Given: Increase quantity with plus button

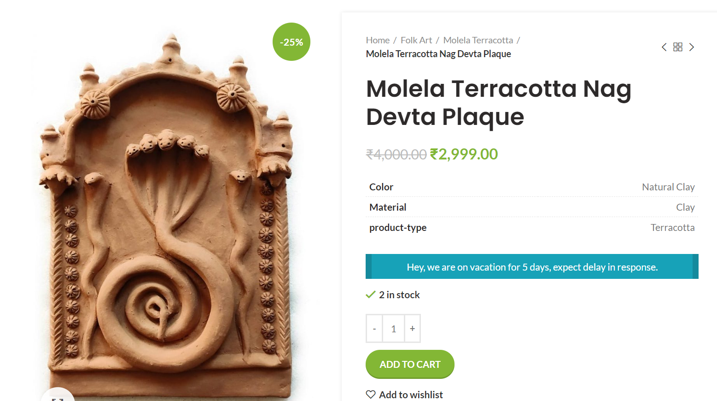Looking at the screenshot, I should 413,329.
